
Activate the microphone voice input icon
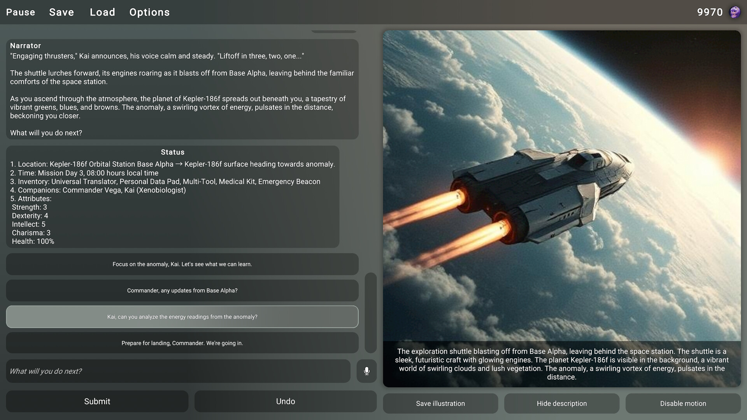(366, 371)
